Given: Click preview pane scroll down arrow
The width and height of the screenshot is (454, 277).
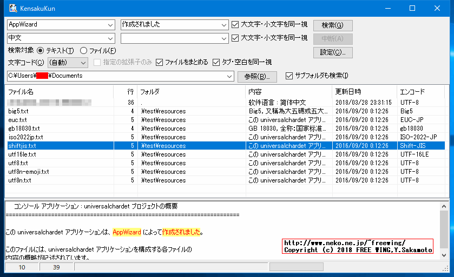Looking at the screenshot, I should pos(444,255).
